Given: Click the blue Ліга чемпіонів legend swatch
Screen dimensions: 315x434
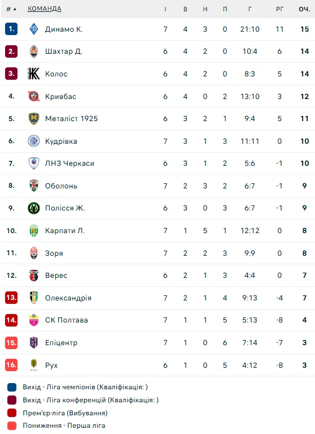Looking at the screenshot, I should coord(12,387).
